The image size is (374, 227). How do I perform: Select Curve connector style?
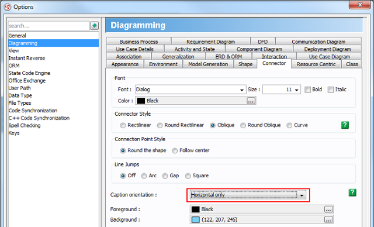pyautogui.click(x=289, y=125)
